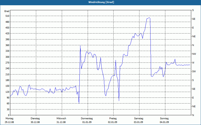Select the E compass label level with 90
The height and width of the screenshot is (125, 201).
[193, 98]
